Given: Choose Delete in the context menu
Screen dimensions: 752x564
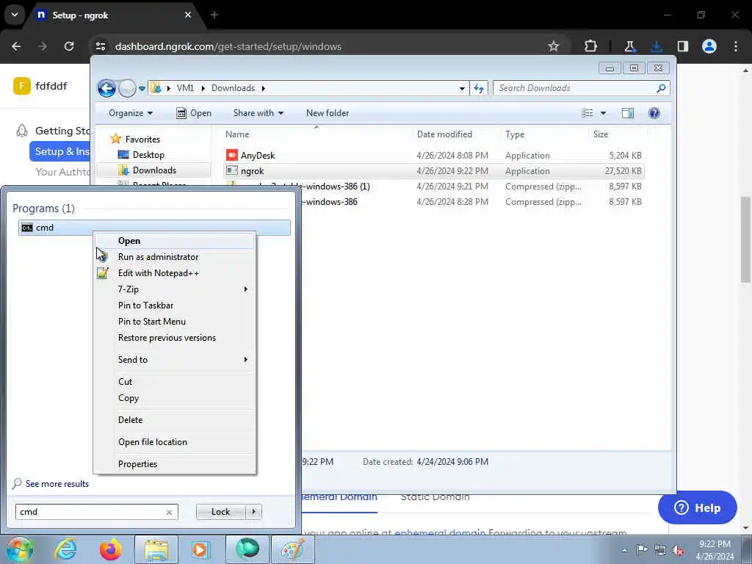Looking at the screenshot, I should 175,420.
